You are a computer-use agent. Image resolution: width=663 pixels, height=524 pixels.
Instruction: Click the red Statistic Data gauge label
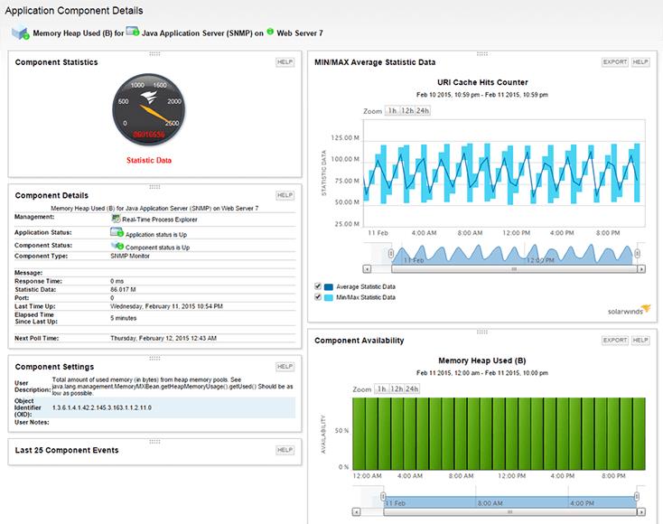pyautogui.click(x=149, y=160)
